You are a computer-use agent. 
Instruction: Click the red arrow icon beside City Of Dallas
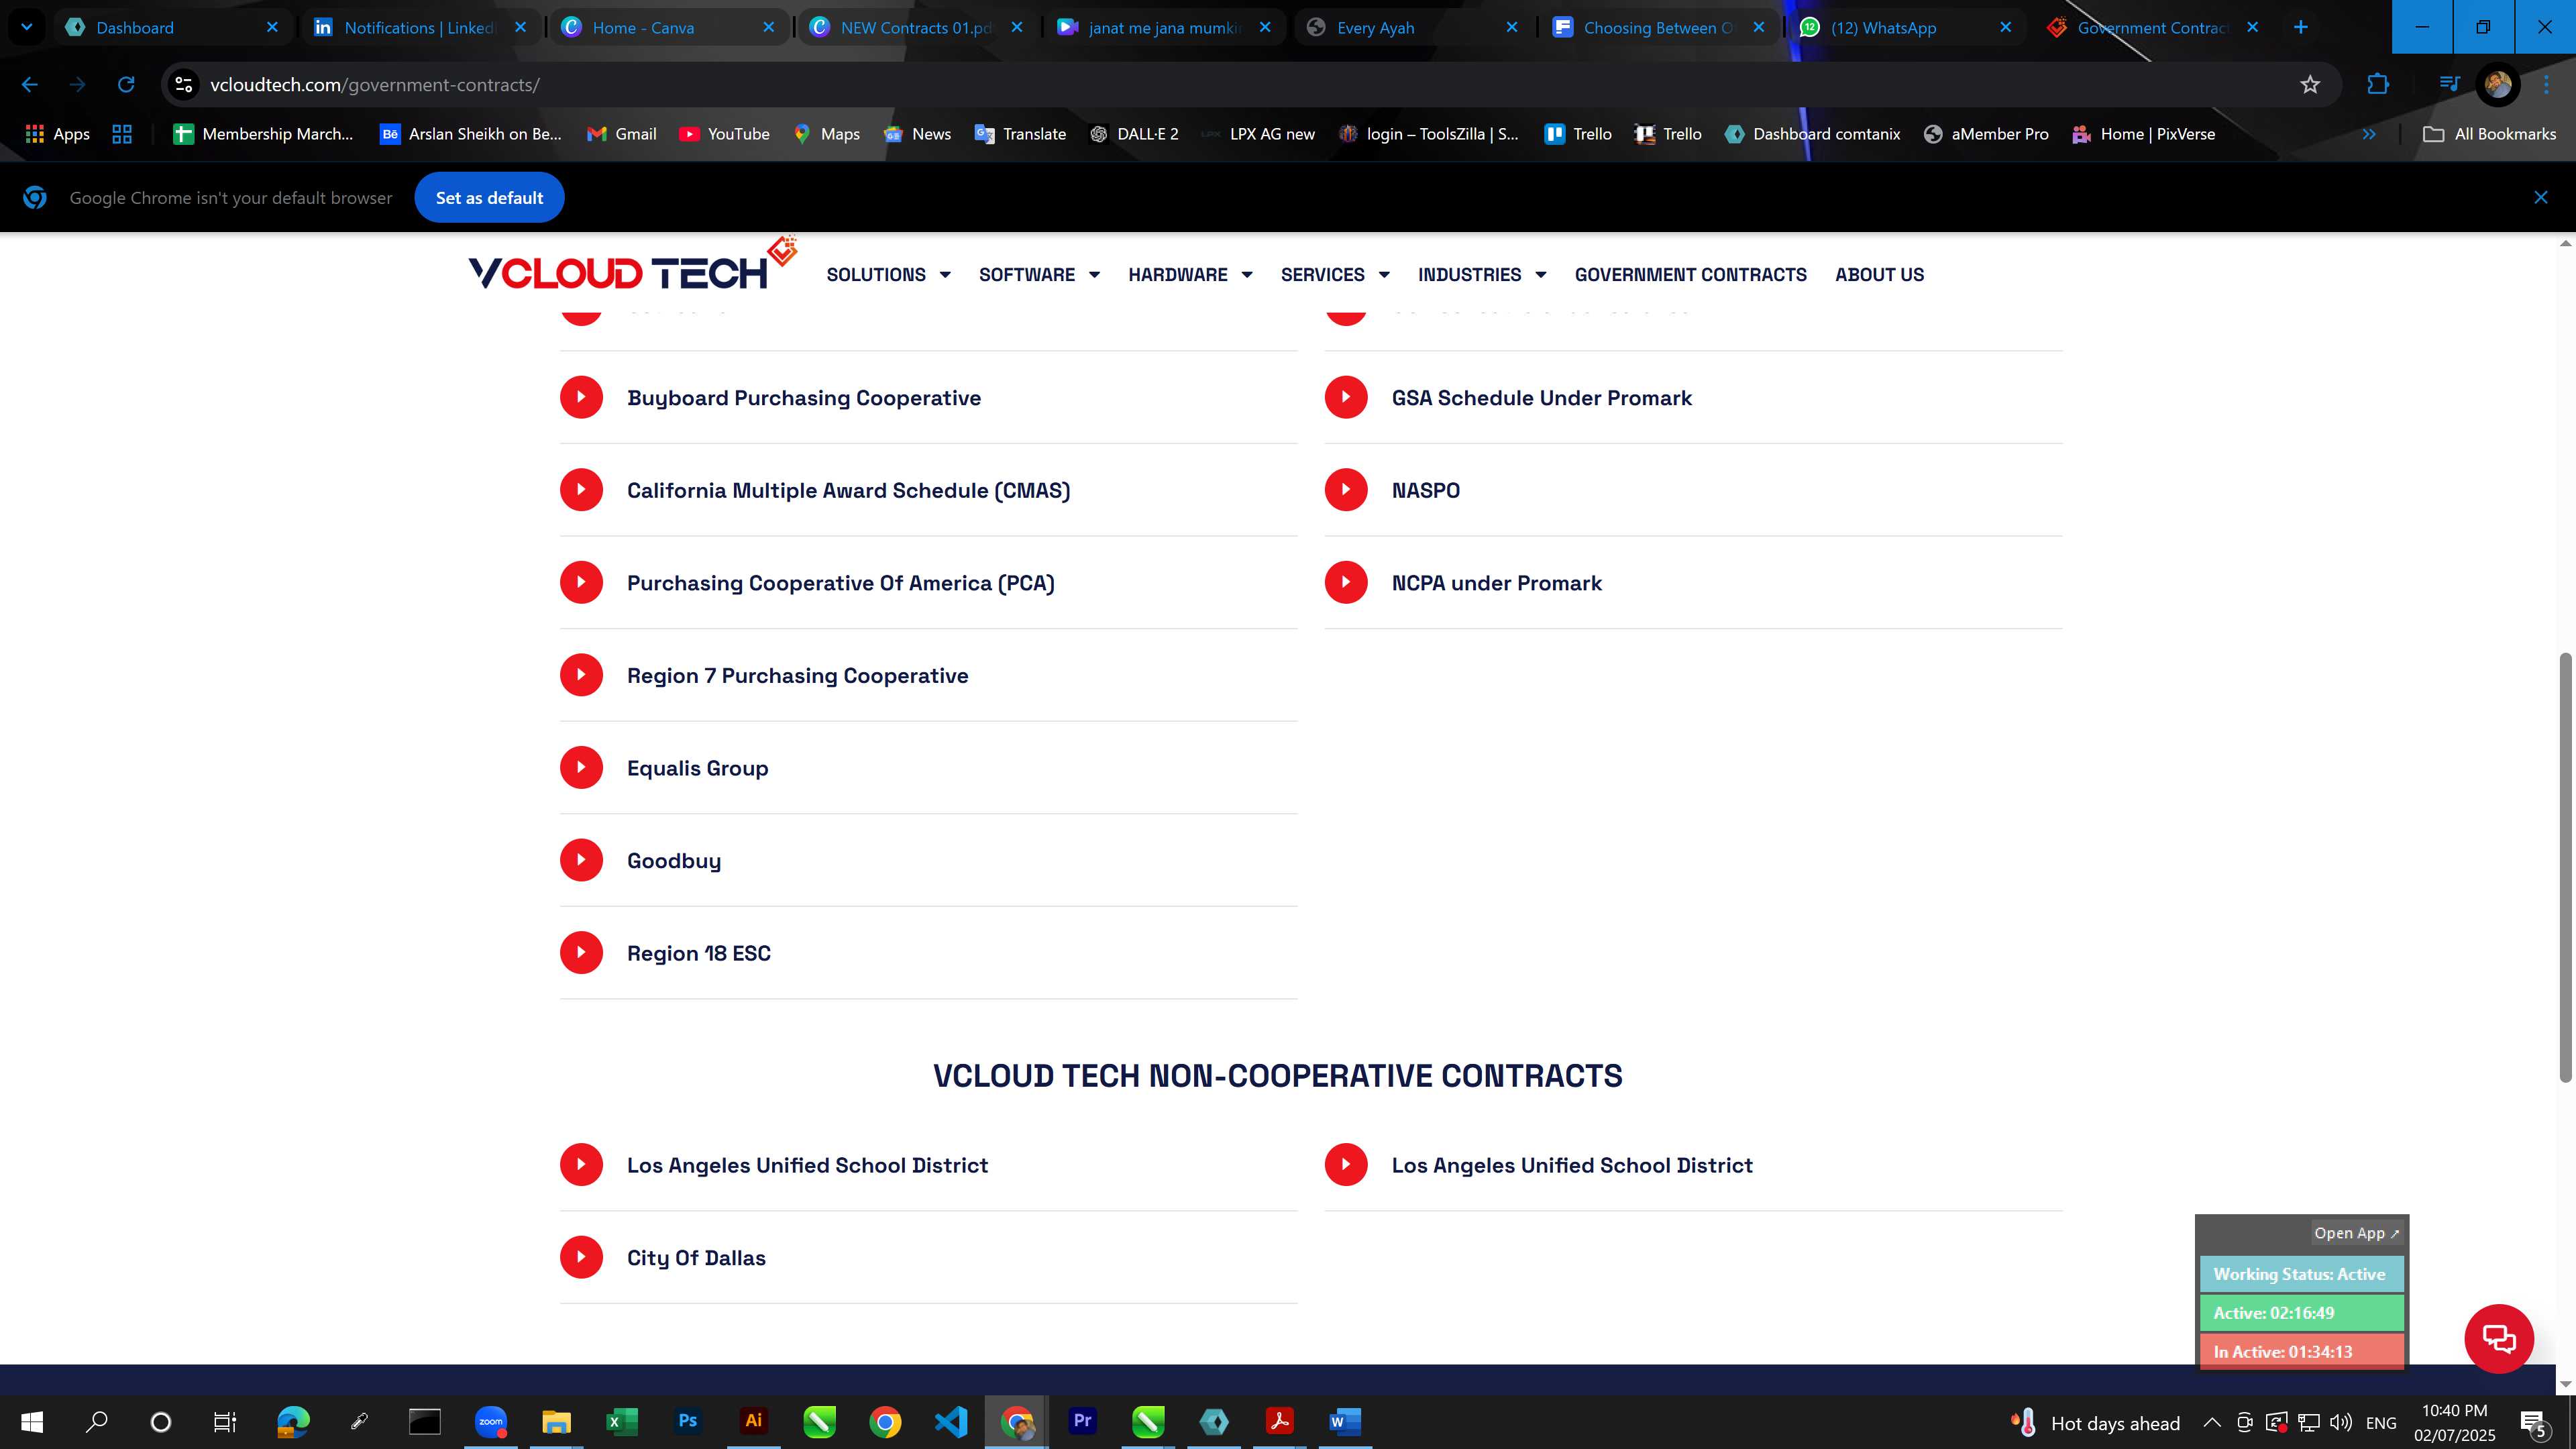pos(581,1257)
